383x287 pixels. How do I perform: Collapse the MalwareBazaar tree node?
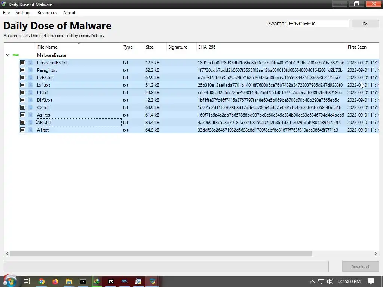pos(7,55)
